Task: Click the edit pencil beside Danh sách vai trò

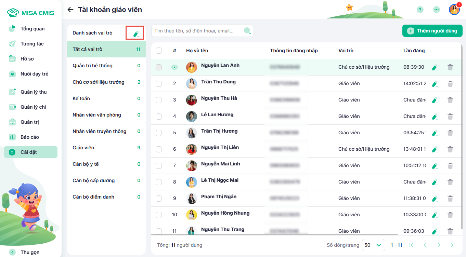Action: [136, 33]
